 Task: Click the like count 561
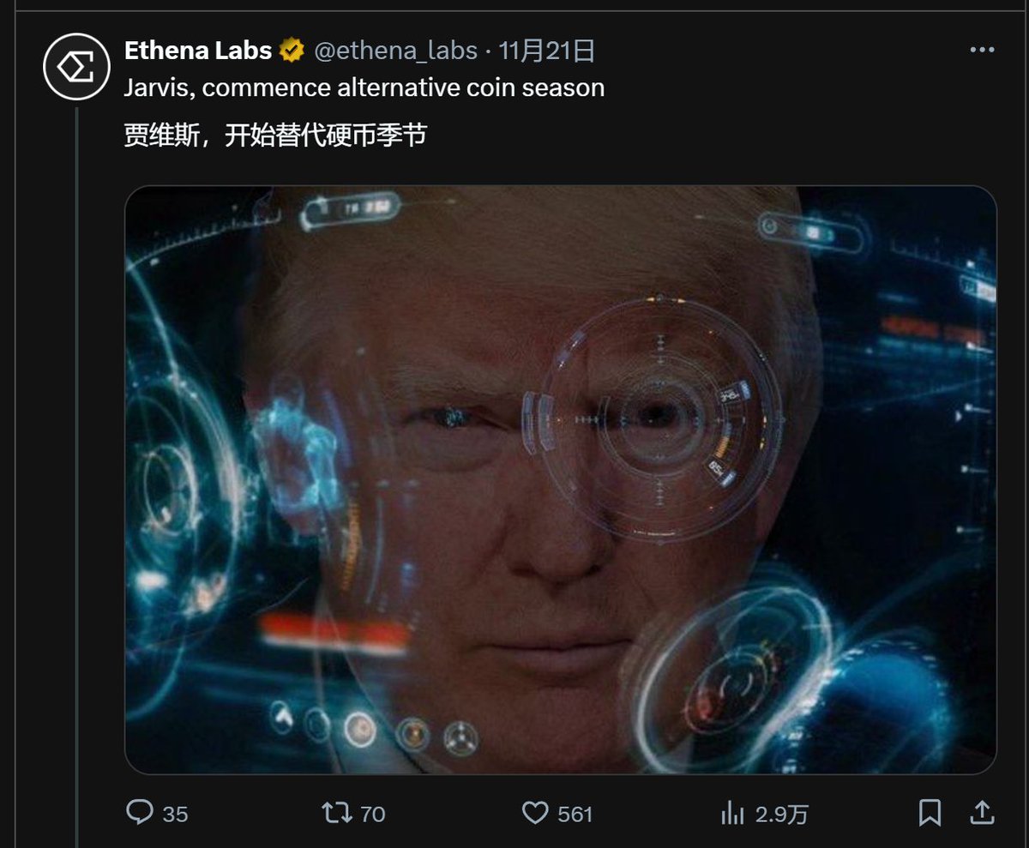575,814
